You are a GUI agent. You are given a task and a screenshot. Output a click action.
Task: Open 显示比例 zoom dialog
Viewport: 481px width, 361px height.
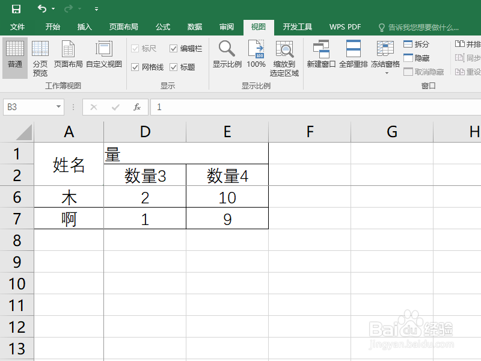tap(227, 54)
